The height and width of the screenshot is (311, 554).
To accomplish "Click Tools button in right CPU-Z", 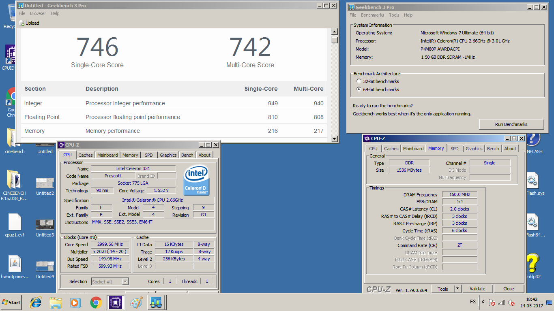I will (x=443, y=289).
